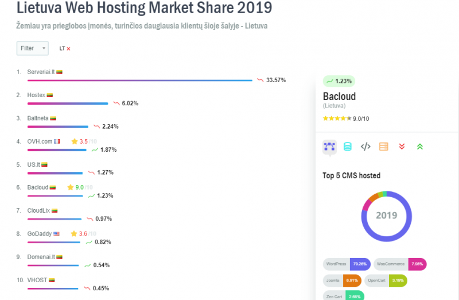Viewport: 459px width, 300px height.
Task: Open the Bacloud provider entry
Action: click(x=37, y=187)
